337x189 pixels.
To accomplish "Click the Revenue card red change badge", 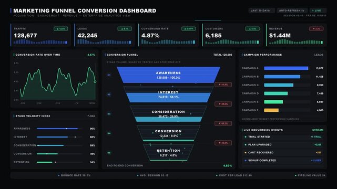I will coord(316,29).
